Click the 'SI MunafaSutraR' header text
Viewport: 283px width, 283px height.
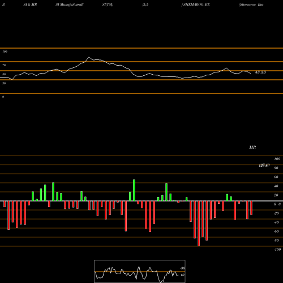click(70, 5)
